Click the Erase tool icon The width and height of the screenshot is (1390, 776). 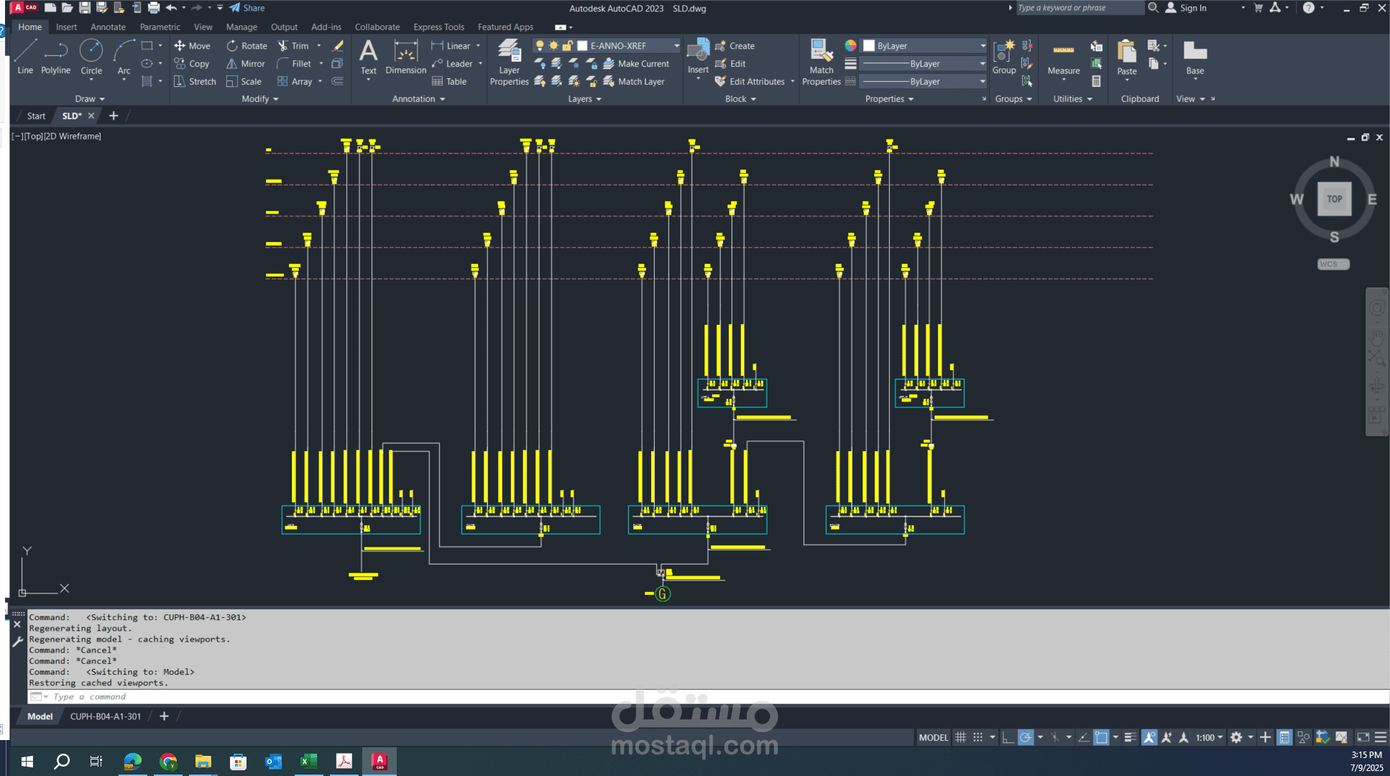[x=338, y=45]
